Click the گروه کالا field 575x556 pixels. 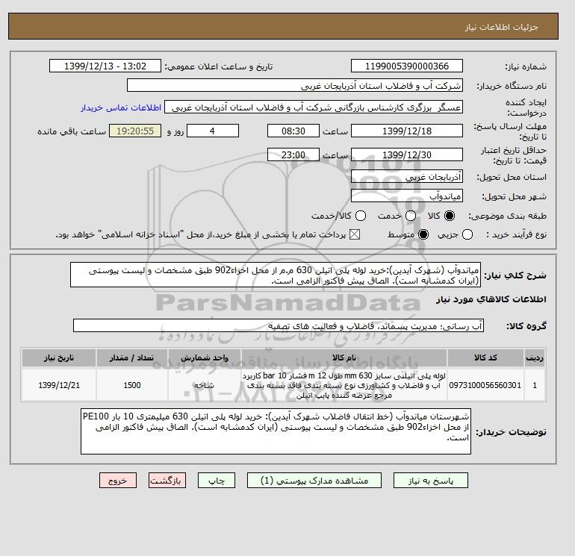coord(279,326)
